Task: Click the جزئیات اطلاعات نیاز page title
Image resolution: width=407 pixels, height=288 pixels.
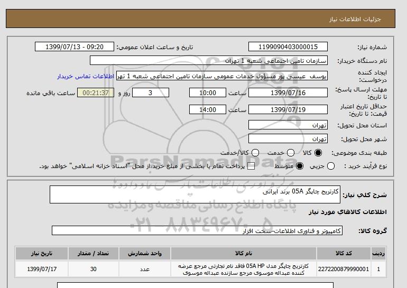Action: (x=355, y=19)
